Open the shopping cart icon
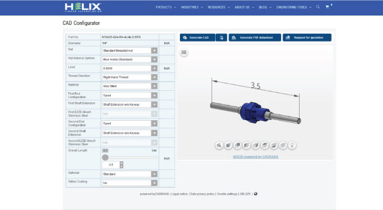This screenshot has width=383, height=210. coord(327,7)
